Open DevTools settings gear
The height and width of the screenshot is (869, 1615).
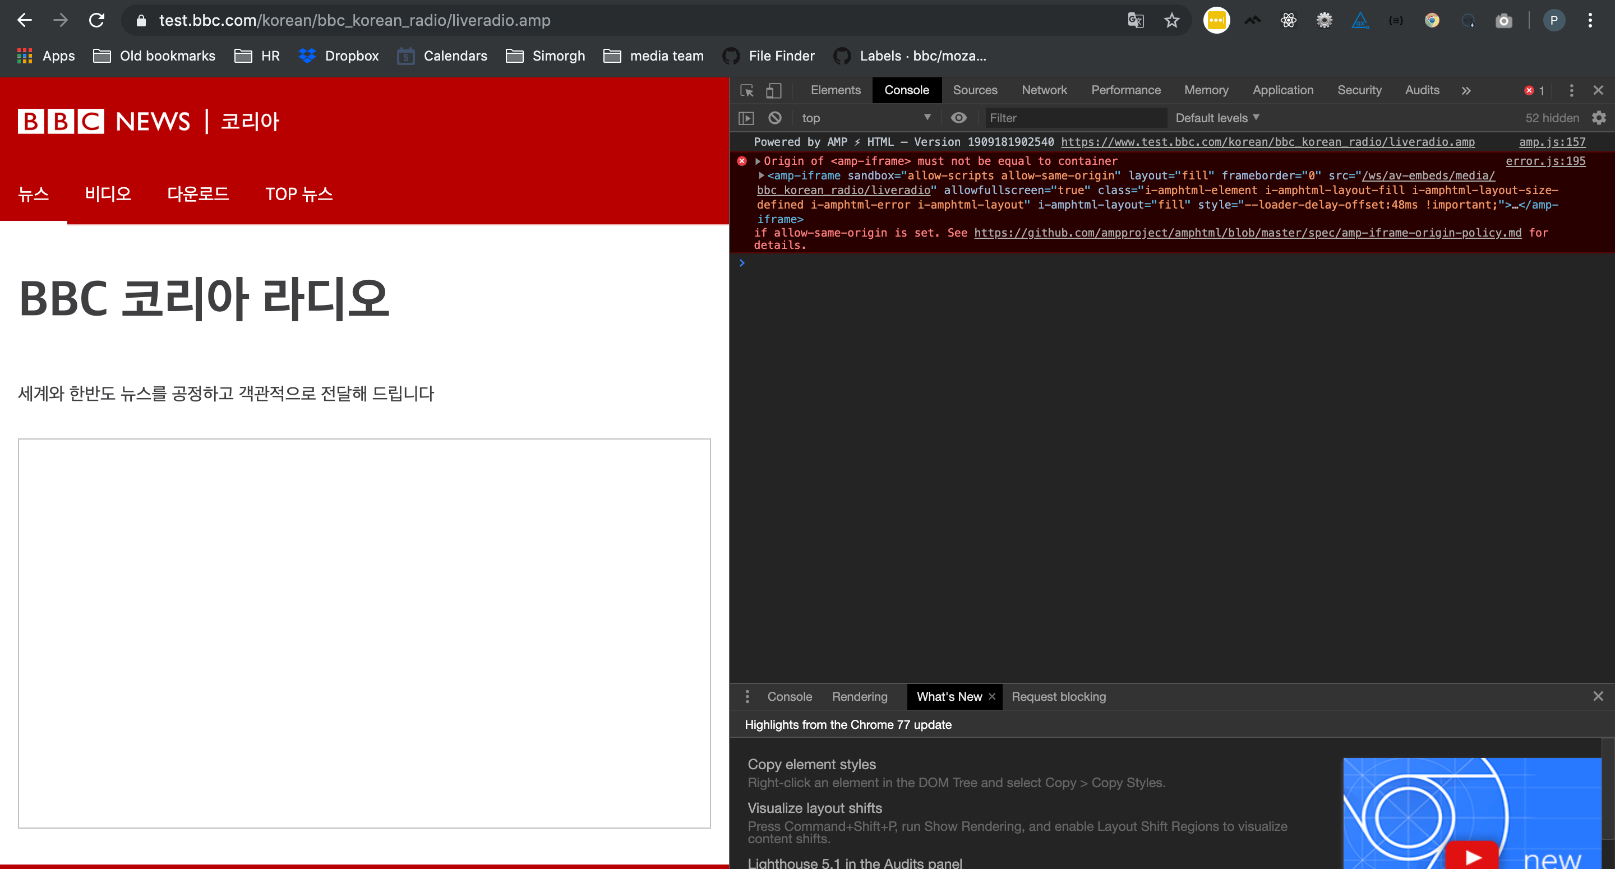click(1599, 118)
